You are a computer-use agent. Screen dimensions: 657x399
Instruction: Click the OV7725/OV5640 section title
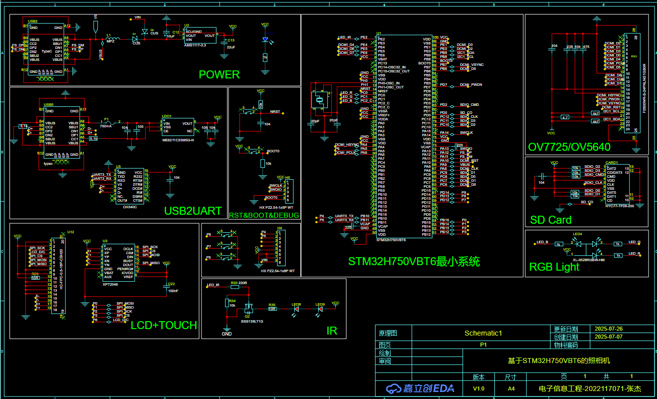click(x=569, y=147)
